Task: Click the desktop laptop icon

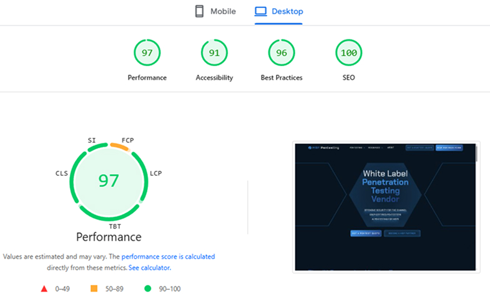Action: click(x=260, y=11)
